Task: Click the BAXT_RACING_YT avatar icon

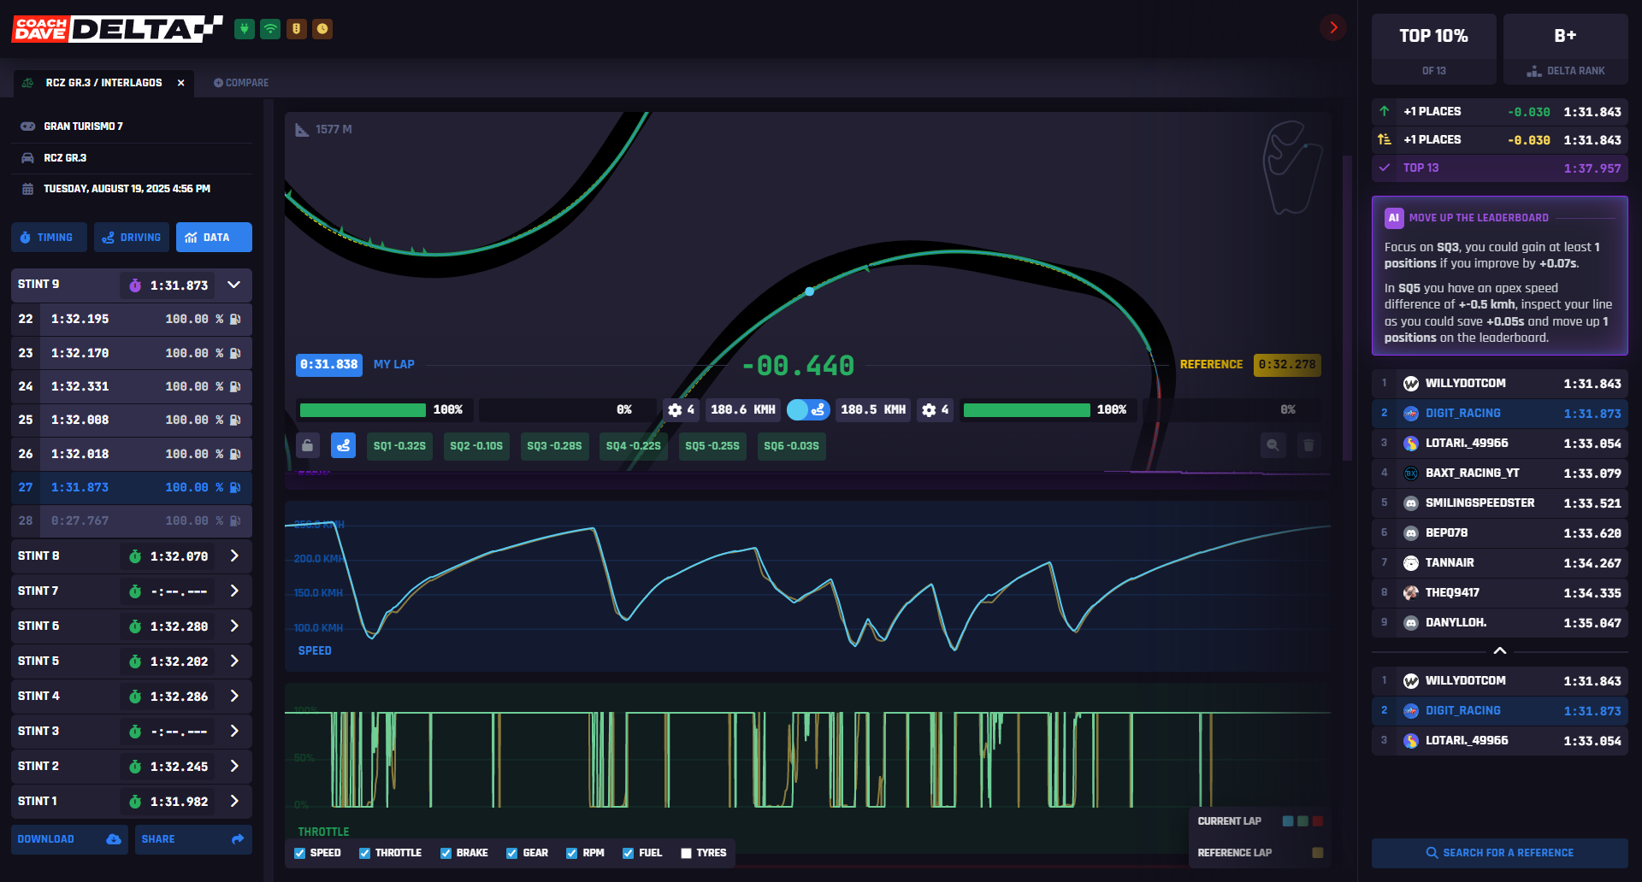Action: (x=1411, y=473)
